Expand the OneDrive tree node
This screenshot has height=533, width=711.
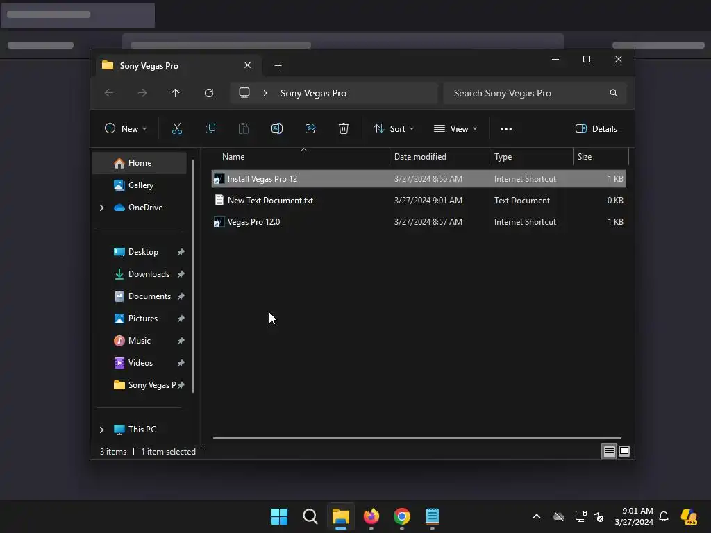[x=101, y=208]
